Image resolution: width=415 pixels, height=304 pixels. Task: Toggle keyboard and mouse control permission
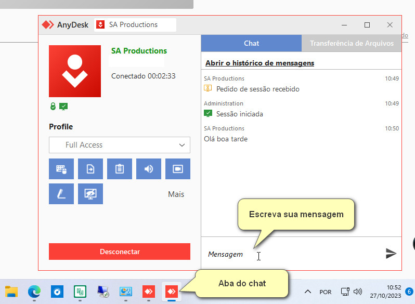[61, 169]
